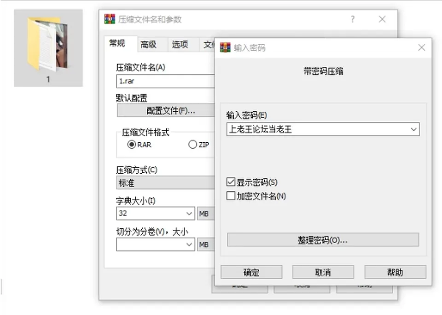Click the 压缩文件名 input field

[165, 82]
